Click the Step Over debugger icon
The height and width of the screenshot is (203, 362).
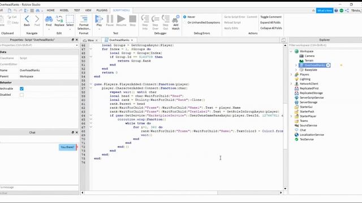click(x=156, y=19)
